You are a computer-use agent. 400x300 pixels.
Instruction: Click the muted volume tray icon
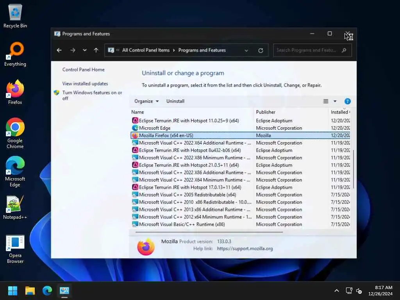[359, 291]
